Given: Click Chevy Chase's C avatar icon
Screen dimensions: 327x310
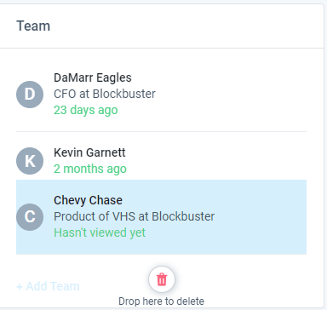Looking at the screenshot, I should coord(30,217).
